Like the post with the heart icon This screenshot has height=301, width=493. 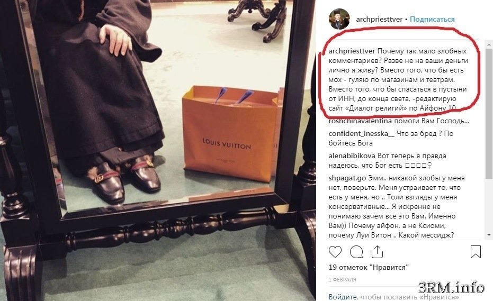click(x=335, y=252)
